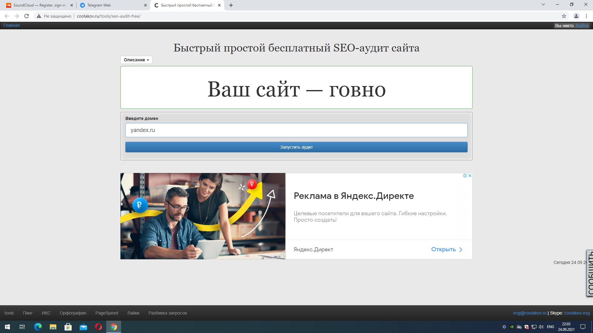The image size is (593, 333).
Task: Select the 'Быстрый простой бесплатный' tab
Action: 187,5
